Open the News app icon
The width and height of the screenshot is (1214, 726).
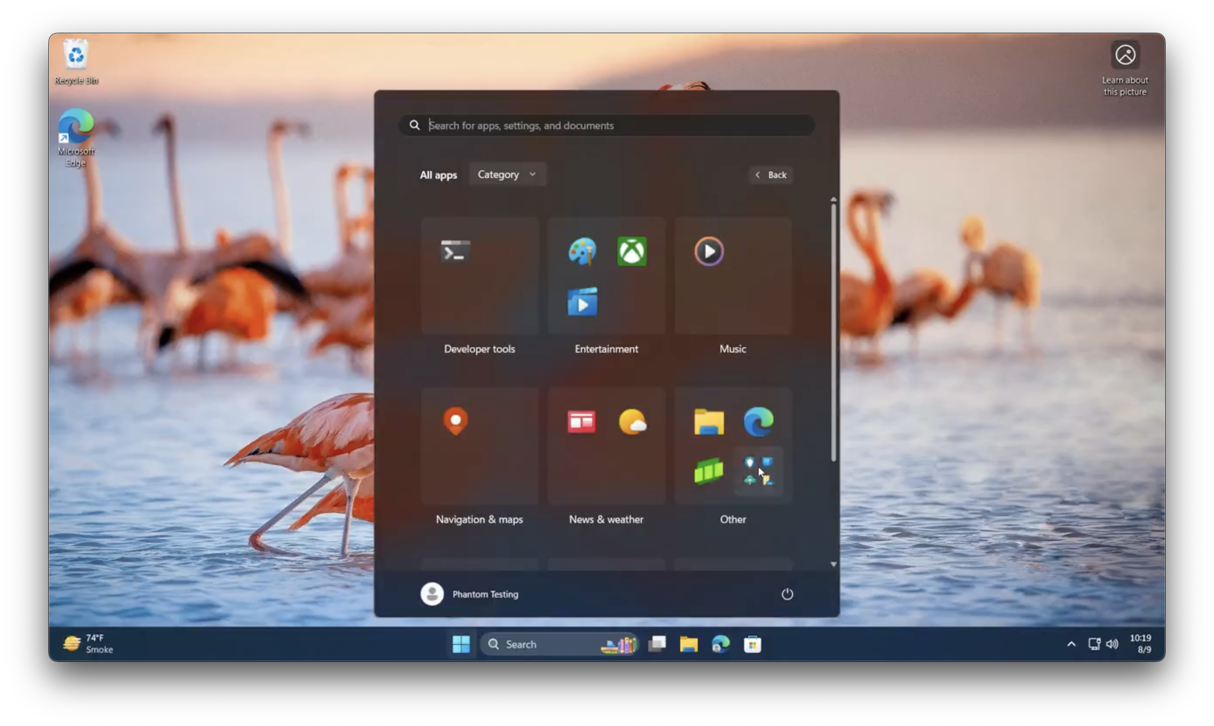pyautogui.click(x=582, y=421)
